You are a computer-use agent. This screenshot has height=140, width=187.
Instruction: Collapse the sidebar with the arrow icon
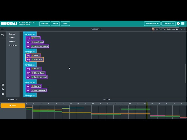pos(3,29)
